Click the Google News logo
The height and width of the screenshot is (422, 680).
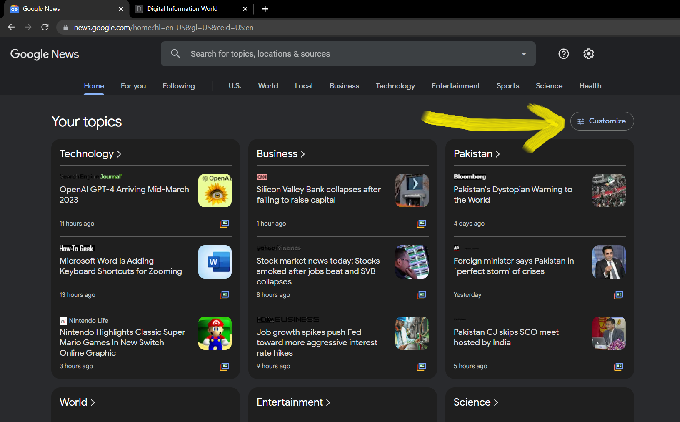(45, 54)
